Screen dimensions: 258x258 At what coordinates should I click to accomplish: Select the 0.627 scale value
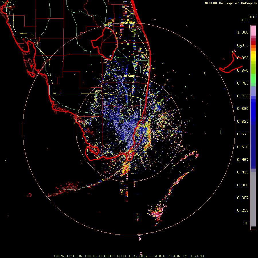(x=243, y=122)
